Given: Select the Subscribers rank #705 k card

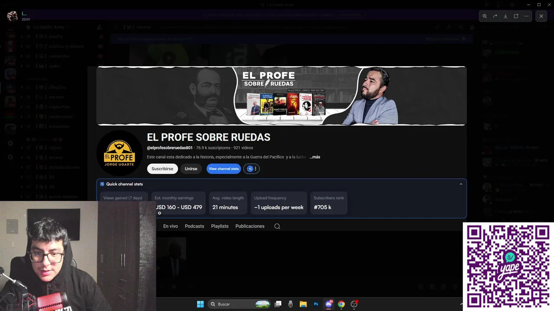Looking at the screenshot, I should tap(329, 203).
